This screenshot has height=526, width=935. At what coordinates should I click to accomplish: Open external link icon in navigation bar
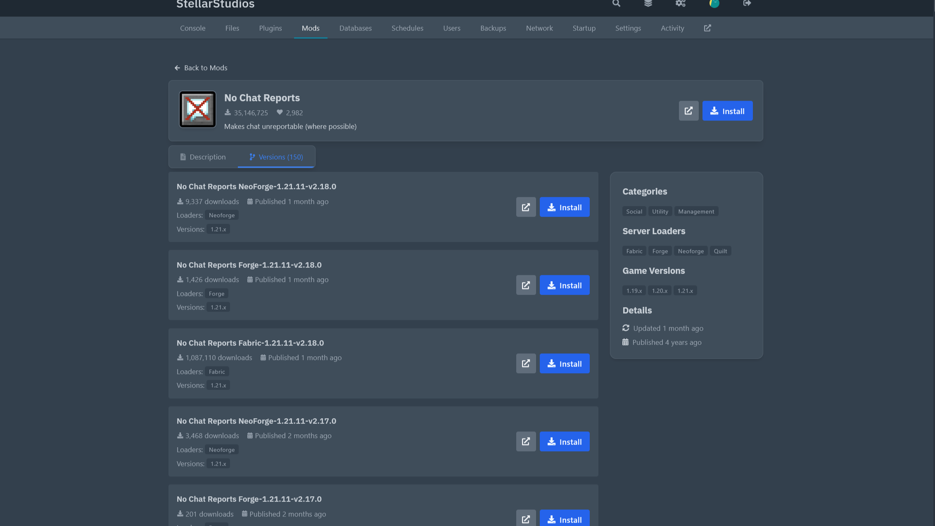(707, 28)
